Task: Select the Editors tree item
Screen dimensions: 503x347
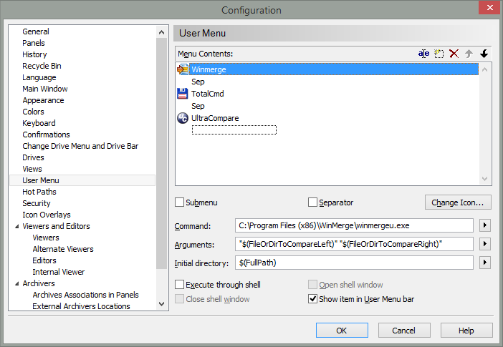Action: (x=44, y=260)
